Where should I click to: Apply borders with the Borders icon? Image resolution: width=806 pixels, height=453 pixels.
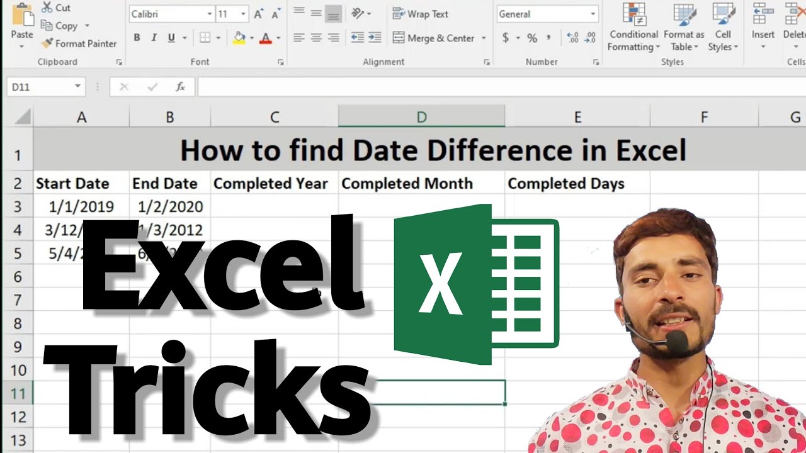point(205,38)
